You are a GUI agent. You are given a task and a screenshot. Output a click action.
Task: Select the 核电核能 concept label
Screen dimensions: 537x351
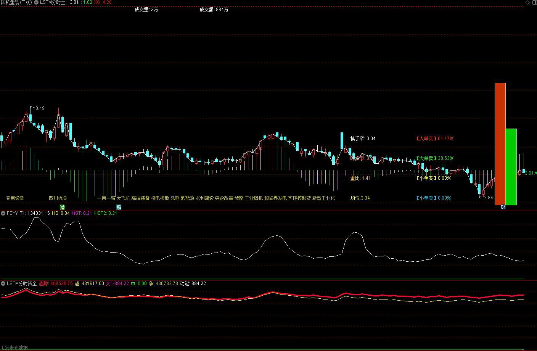pos(160,198)
